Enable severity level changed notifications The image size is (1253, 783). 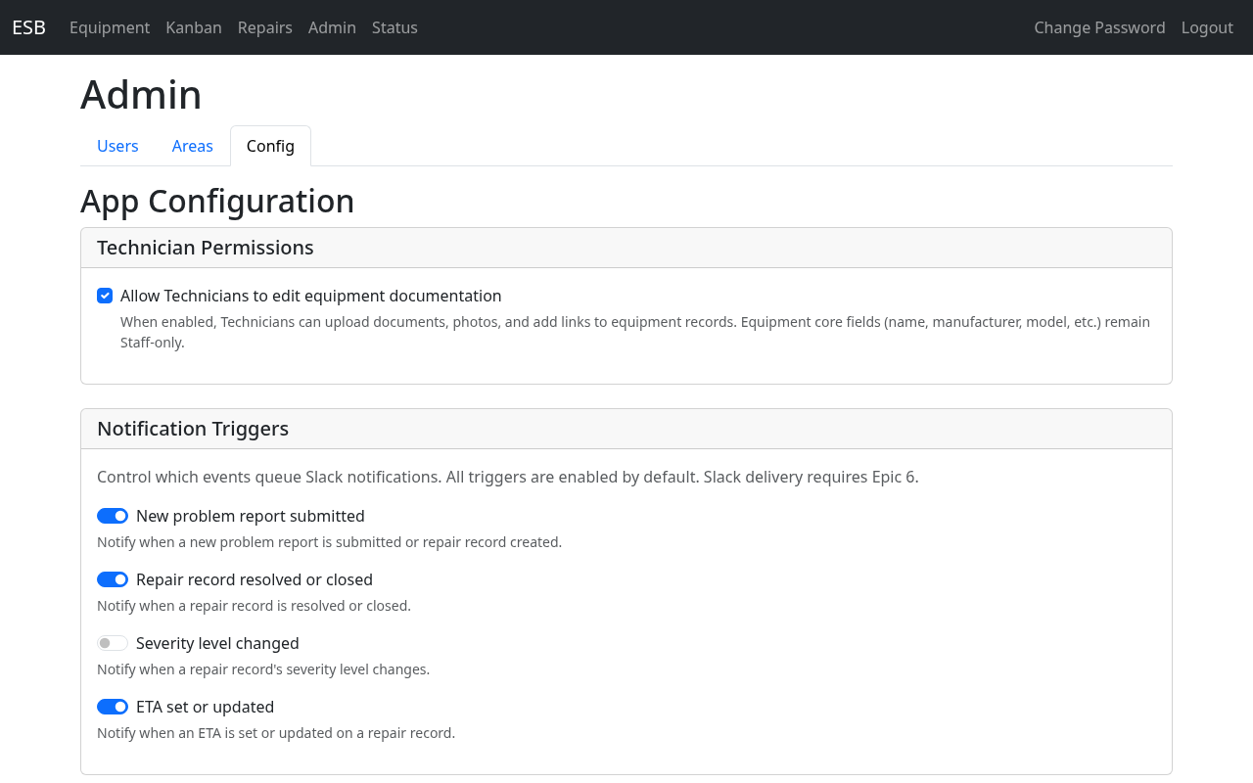(x=112, y=643)
